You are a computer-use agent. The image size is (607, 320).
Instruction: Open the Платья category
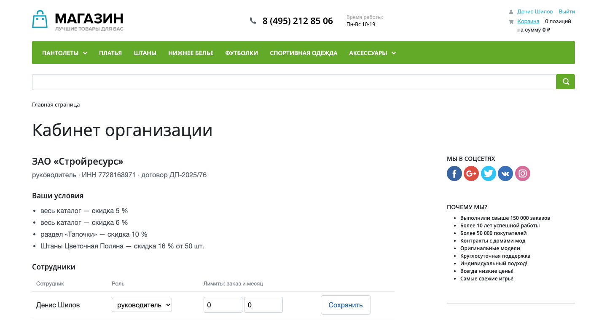click(x=110, y=53)
